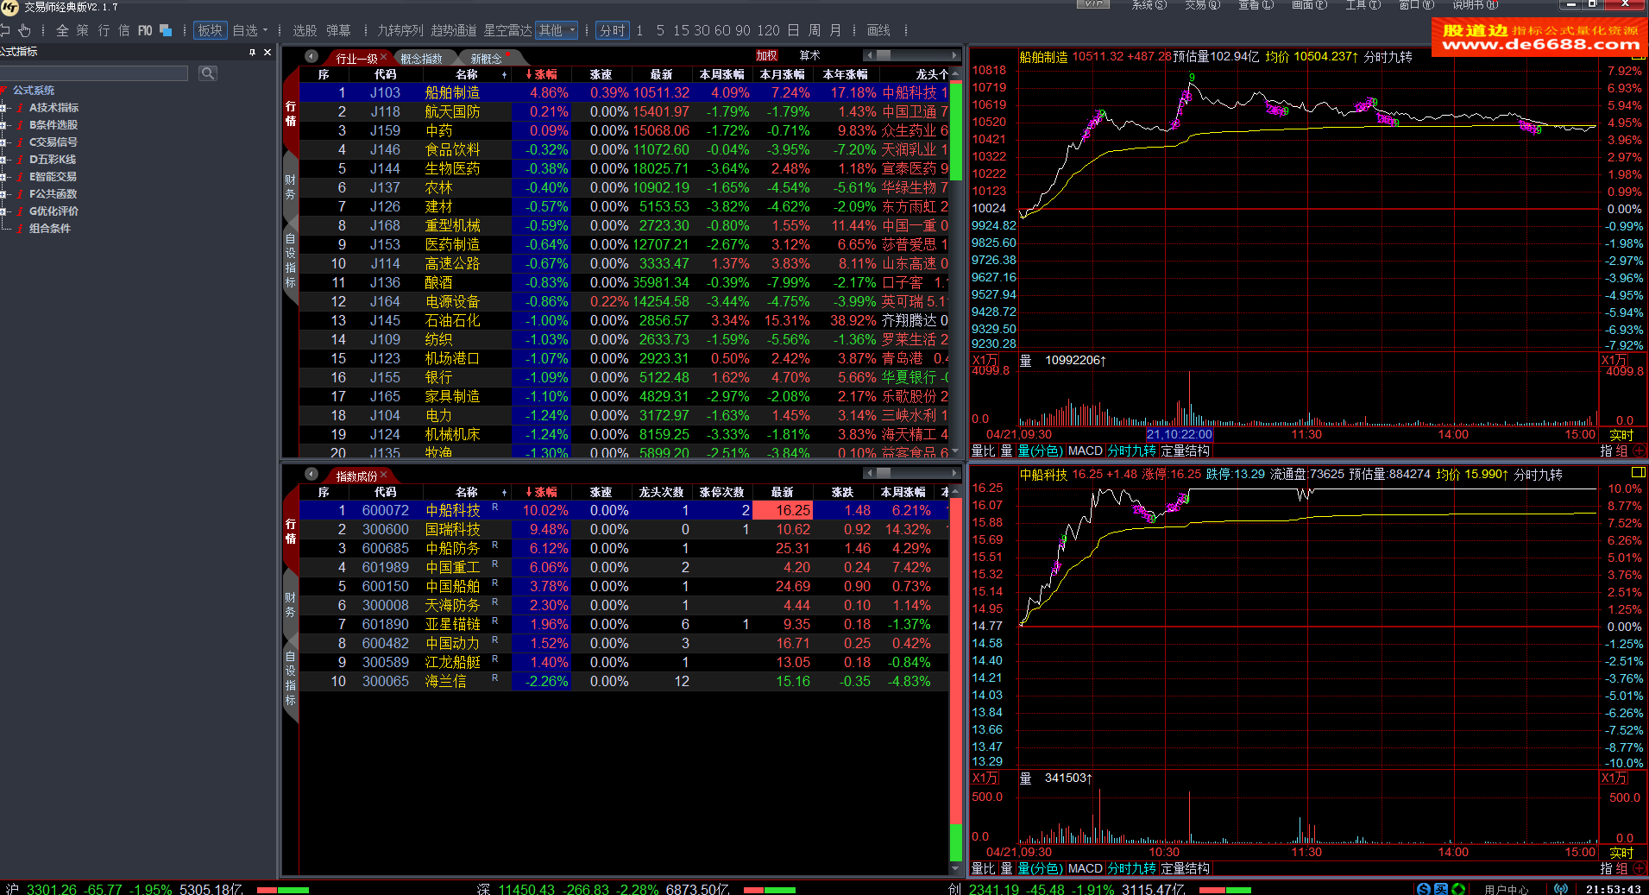The height and width of the screenshot is (895, 1649).
Task: Click the formula search input field
Action: tap(94, 73)
